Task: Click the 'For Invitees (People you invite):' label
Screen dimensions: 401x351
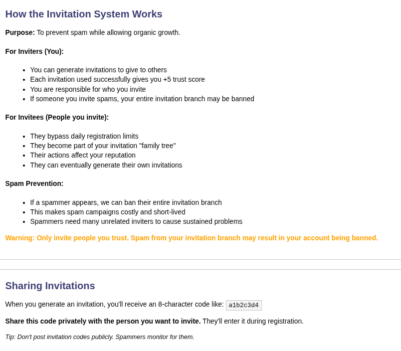Action: (57, 117)
